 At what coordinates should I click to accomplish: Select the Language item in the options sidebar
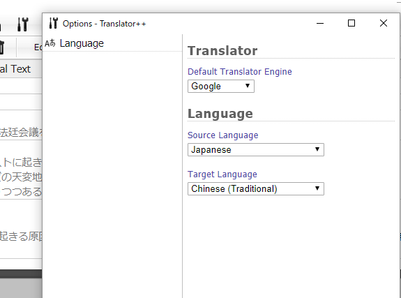click(x=112, y=43)
